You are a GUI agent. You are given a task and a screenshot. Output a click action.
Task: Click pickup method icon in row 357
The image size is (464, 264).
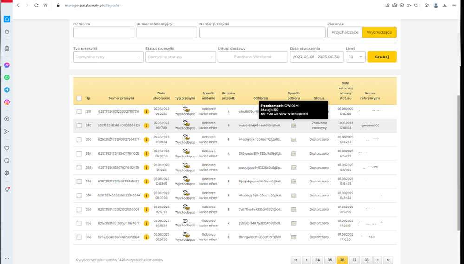pos(294,195)
